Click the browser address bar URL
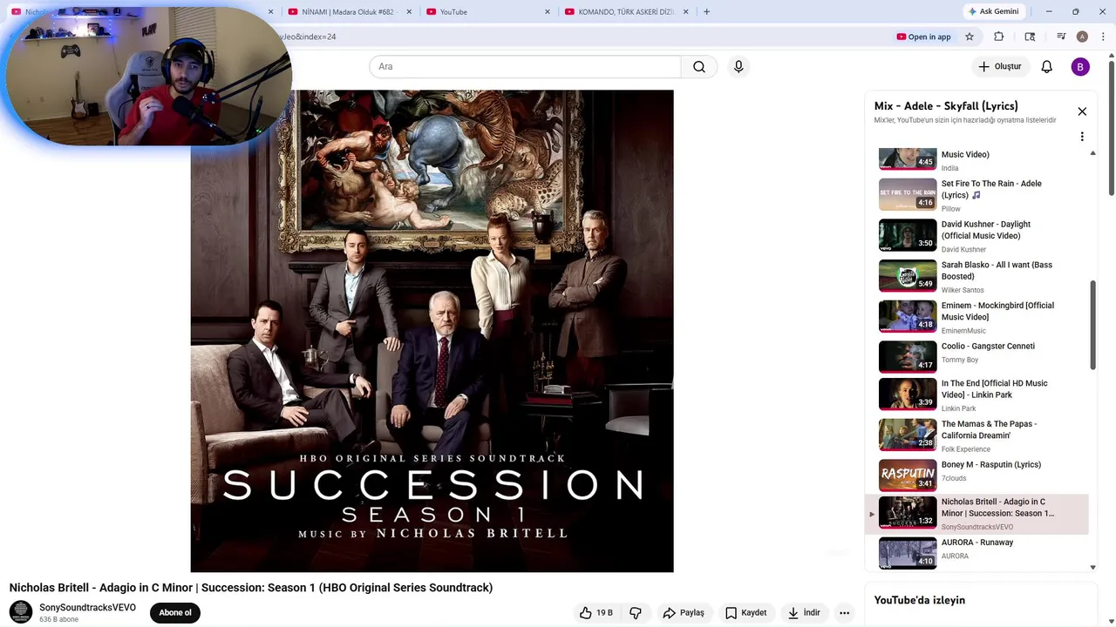 (x=306, y=37)
